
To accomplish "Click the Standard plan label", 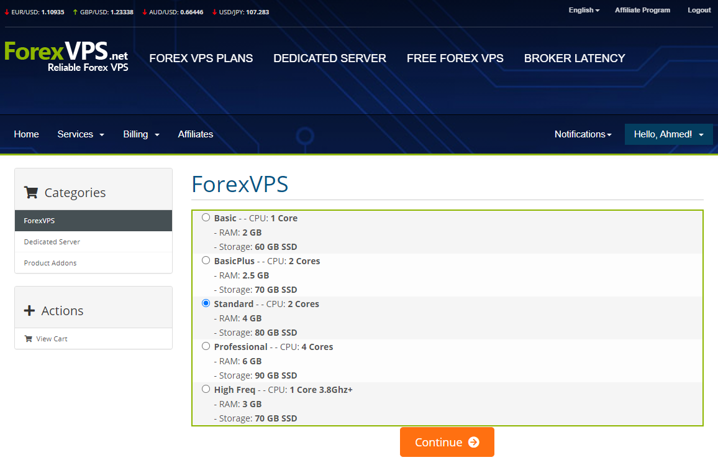I will pos(234,304).
